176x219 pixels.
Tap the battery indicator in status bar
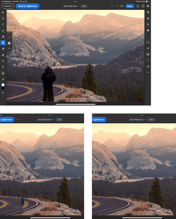[147, 1]
